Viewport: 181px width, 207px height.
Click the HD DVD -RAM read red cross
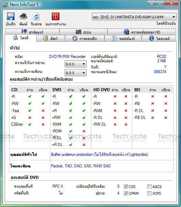pos(115,110)
